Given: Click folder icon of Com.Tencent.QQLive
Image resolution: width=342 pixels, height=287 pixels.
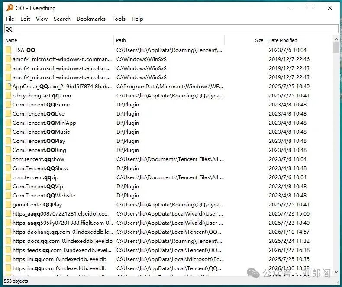Looking at the screenshot, I should [x=8, y=113].
